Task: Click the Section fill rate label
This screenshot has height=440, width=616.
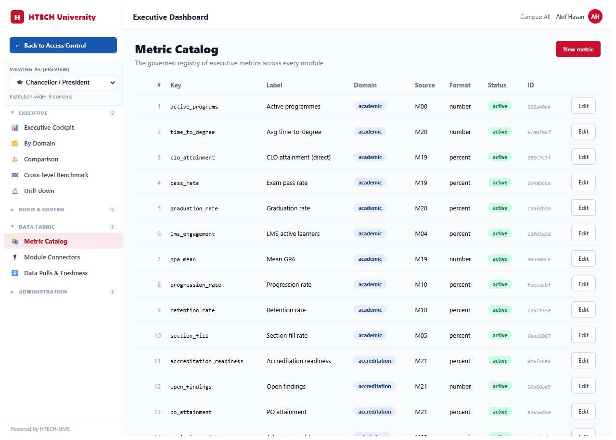Action: pyautogui.click(x=287, y=335)
